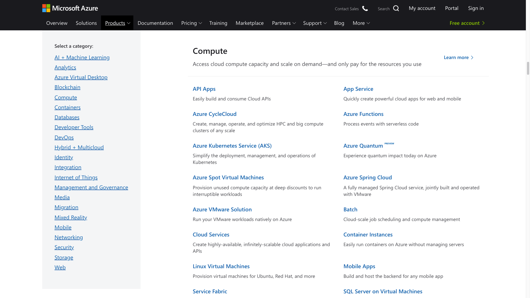Screen dimensions: 530x298
Task: Select the Databases category
Action: (67, 117)
